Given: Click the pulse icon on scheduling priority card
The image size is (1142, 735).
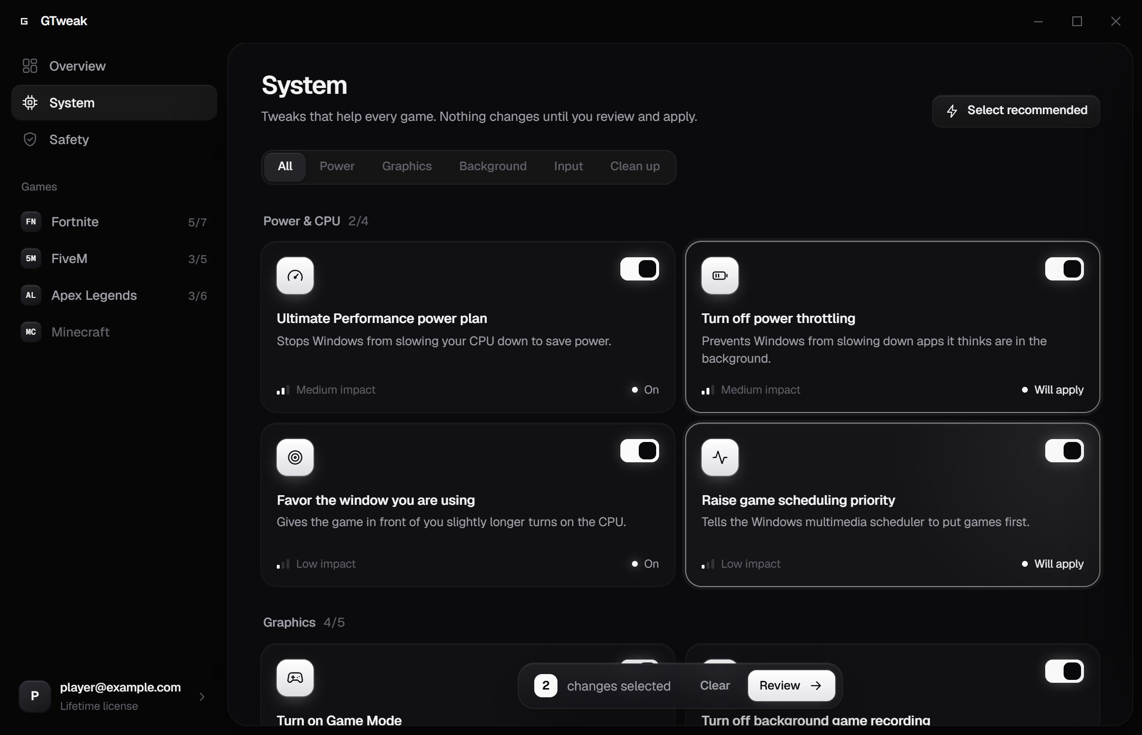Looking at the screenshot, I should 720,457.
